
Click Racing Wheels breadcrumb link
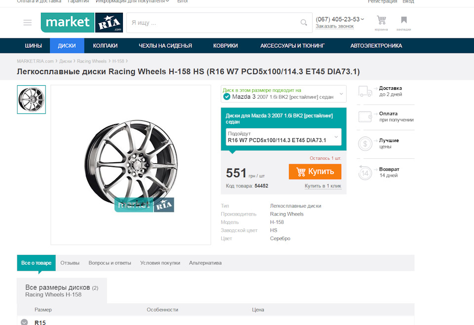tap(92, 61)
